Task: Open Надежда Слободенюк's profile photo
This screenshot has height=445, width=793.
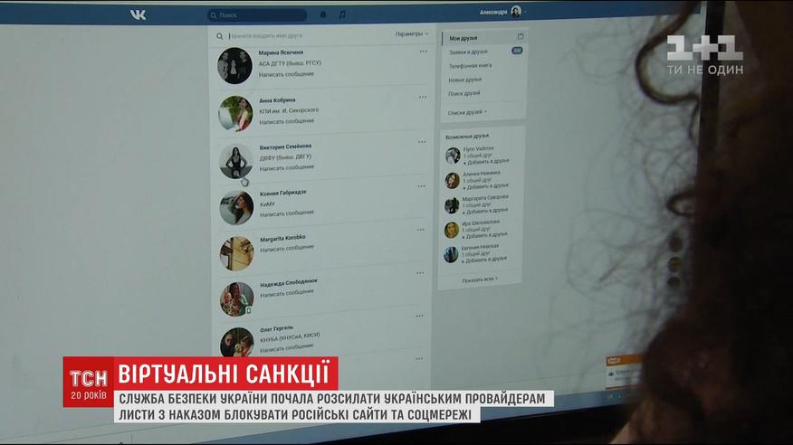Action: pyautogui.click(x=235, y=298)
